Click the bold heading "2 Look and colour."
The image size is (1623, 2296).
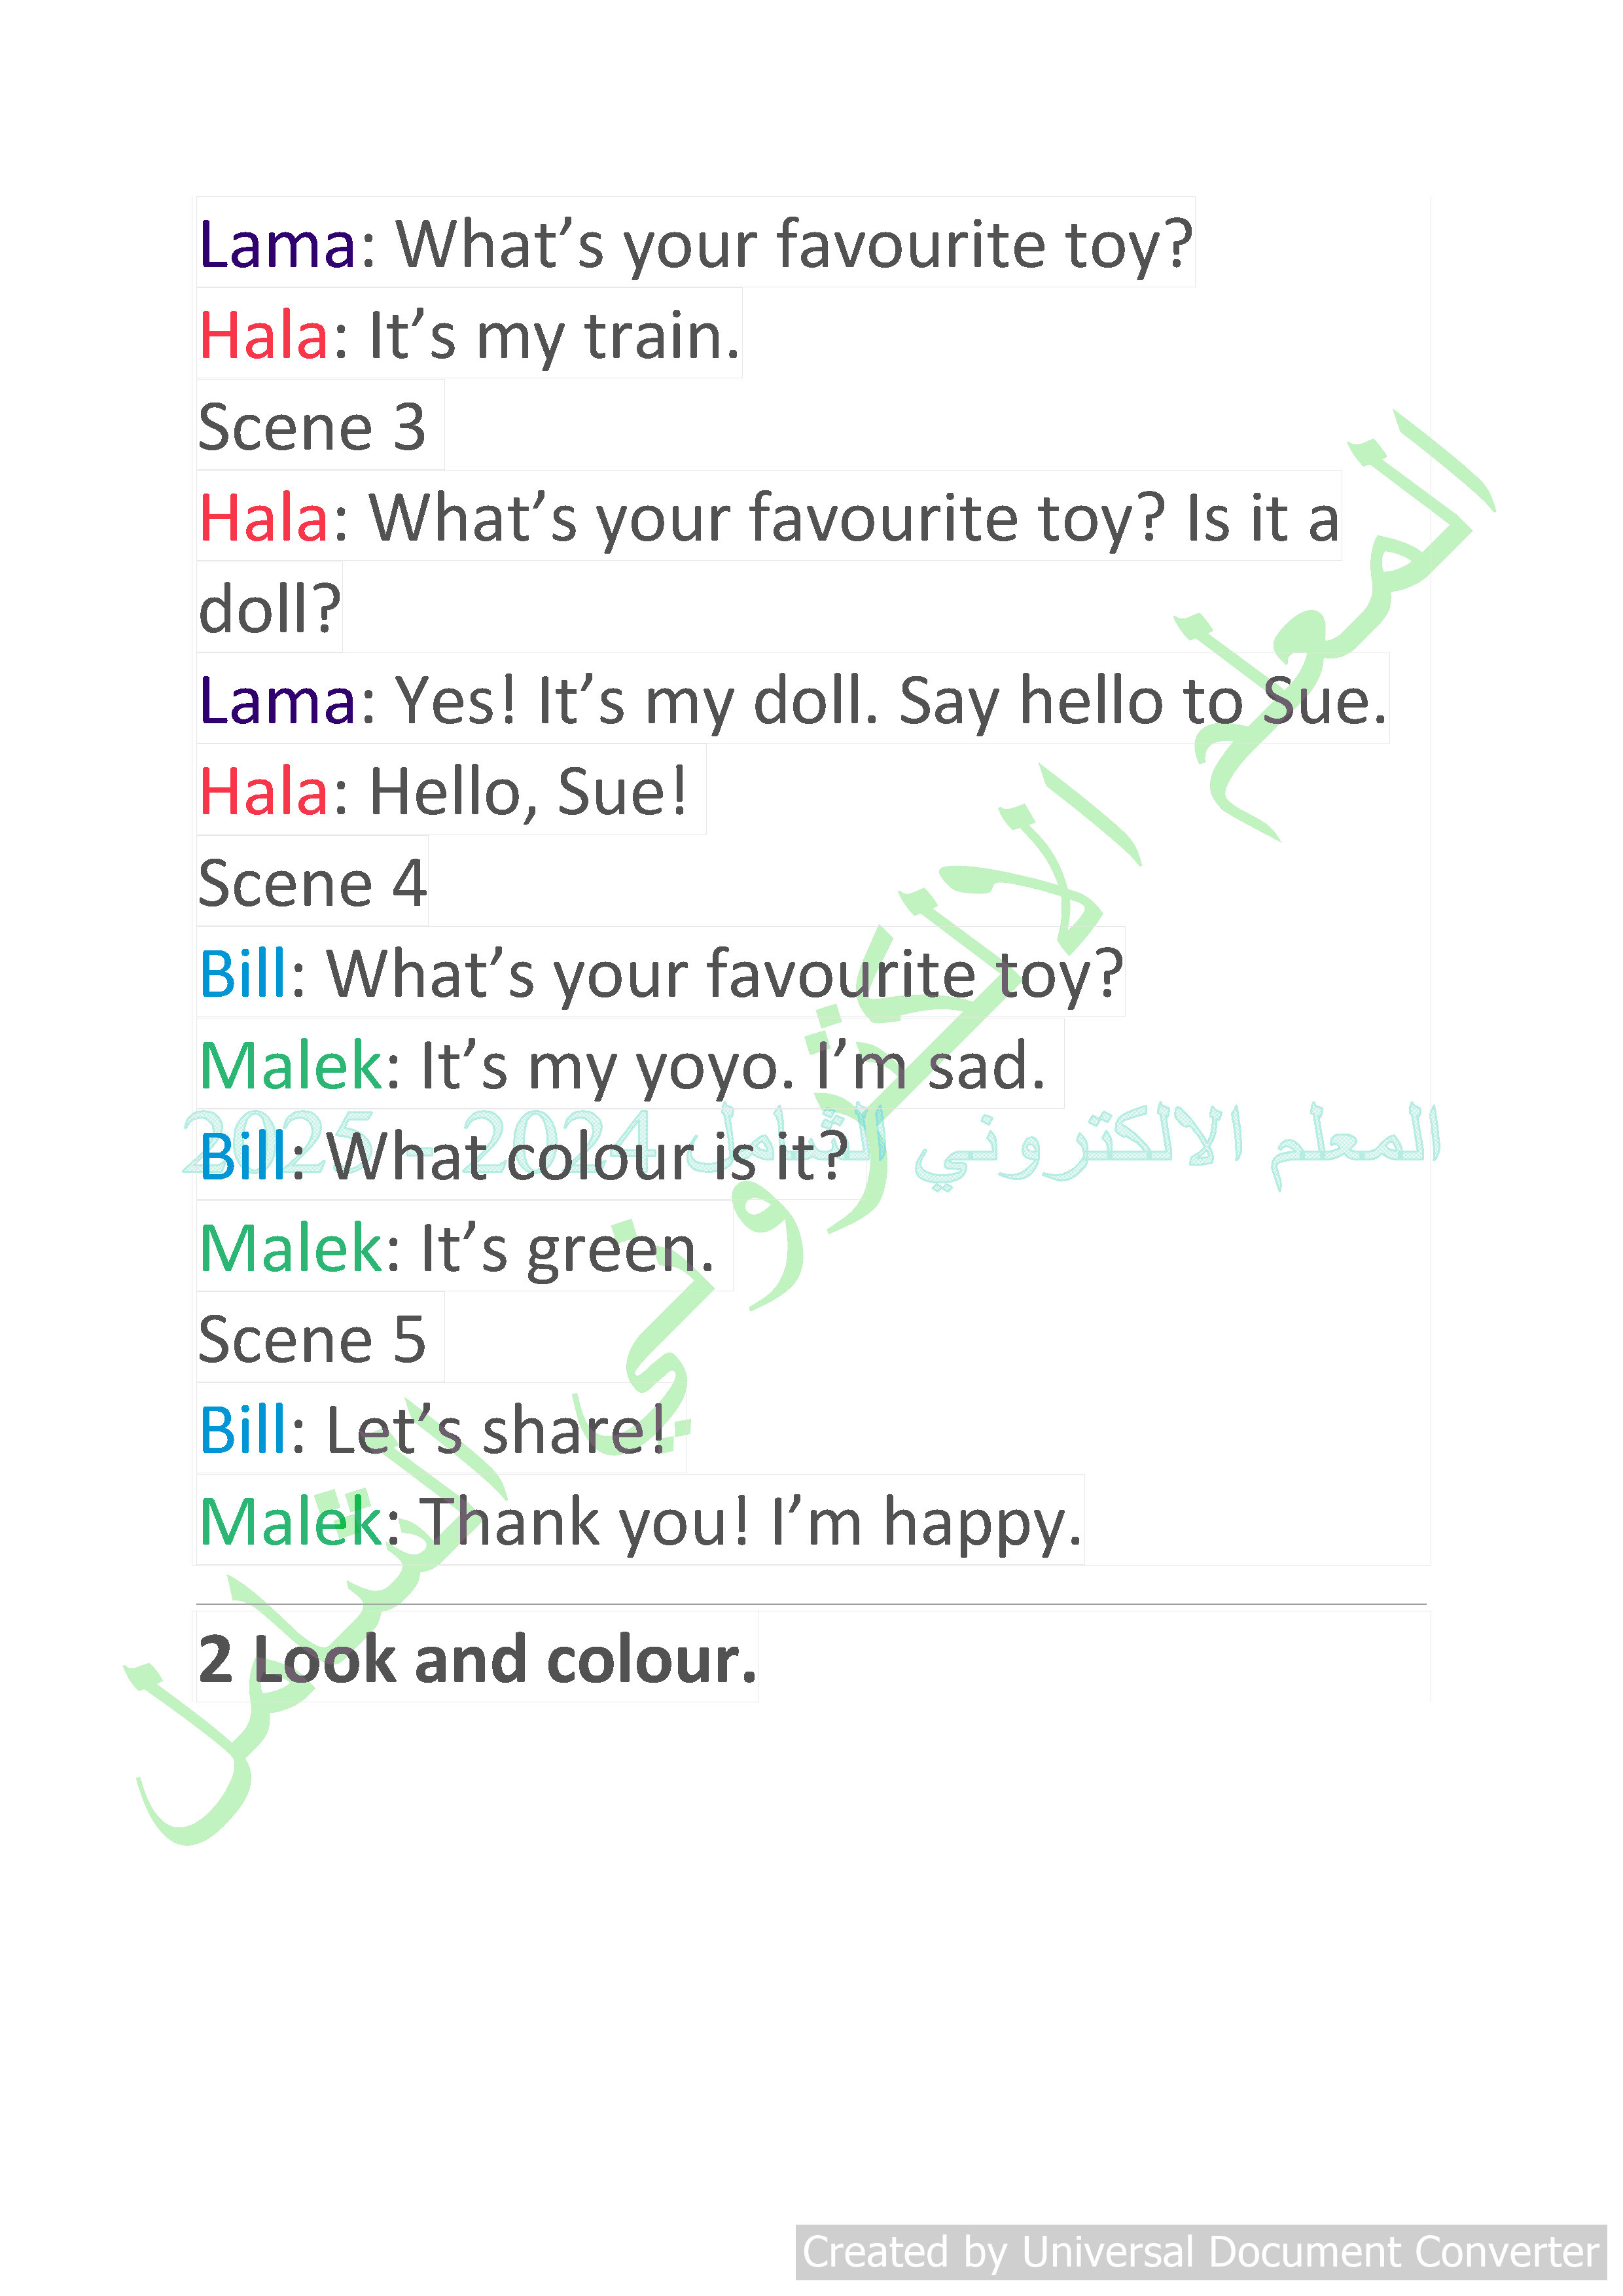click(x=477, y=1659)
